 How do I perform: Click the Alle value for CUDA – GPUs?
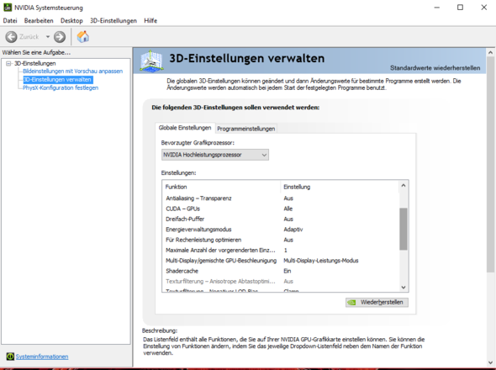tap(288, 209)
